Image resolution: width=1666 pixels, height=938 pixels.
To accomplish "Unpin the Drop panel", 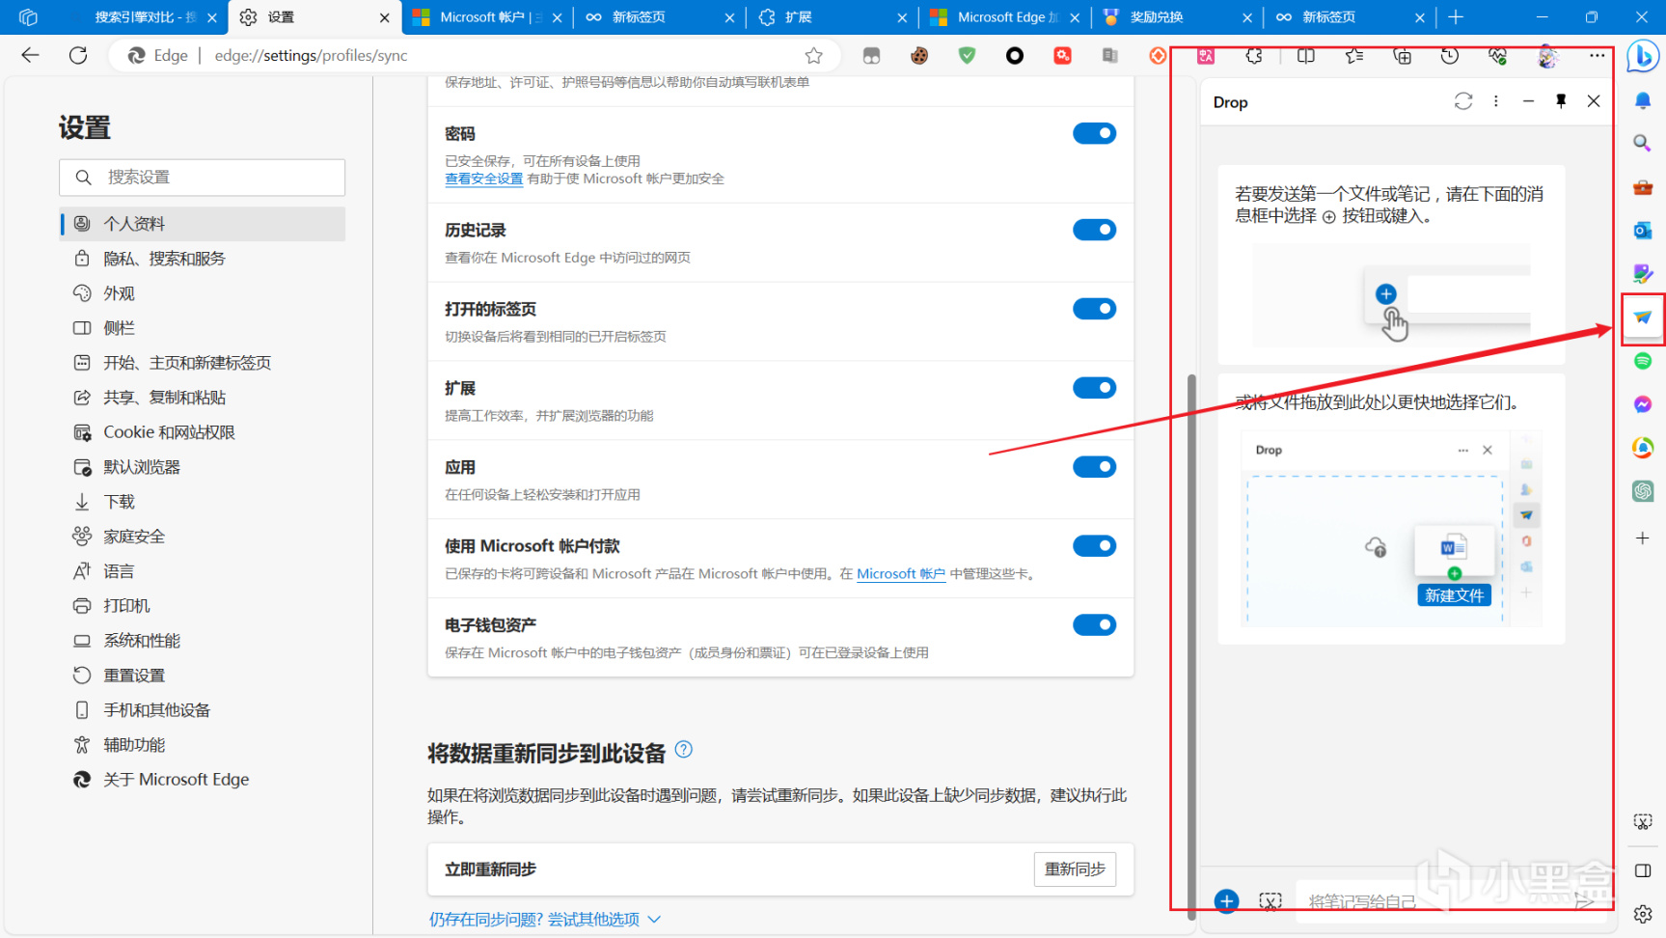I will point(1561,101).
